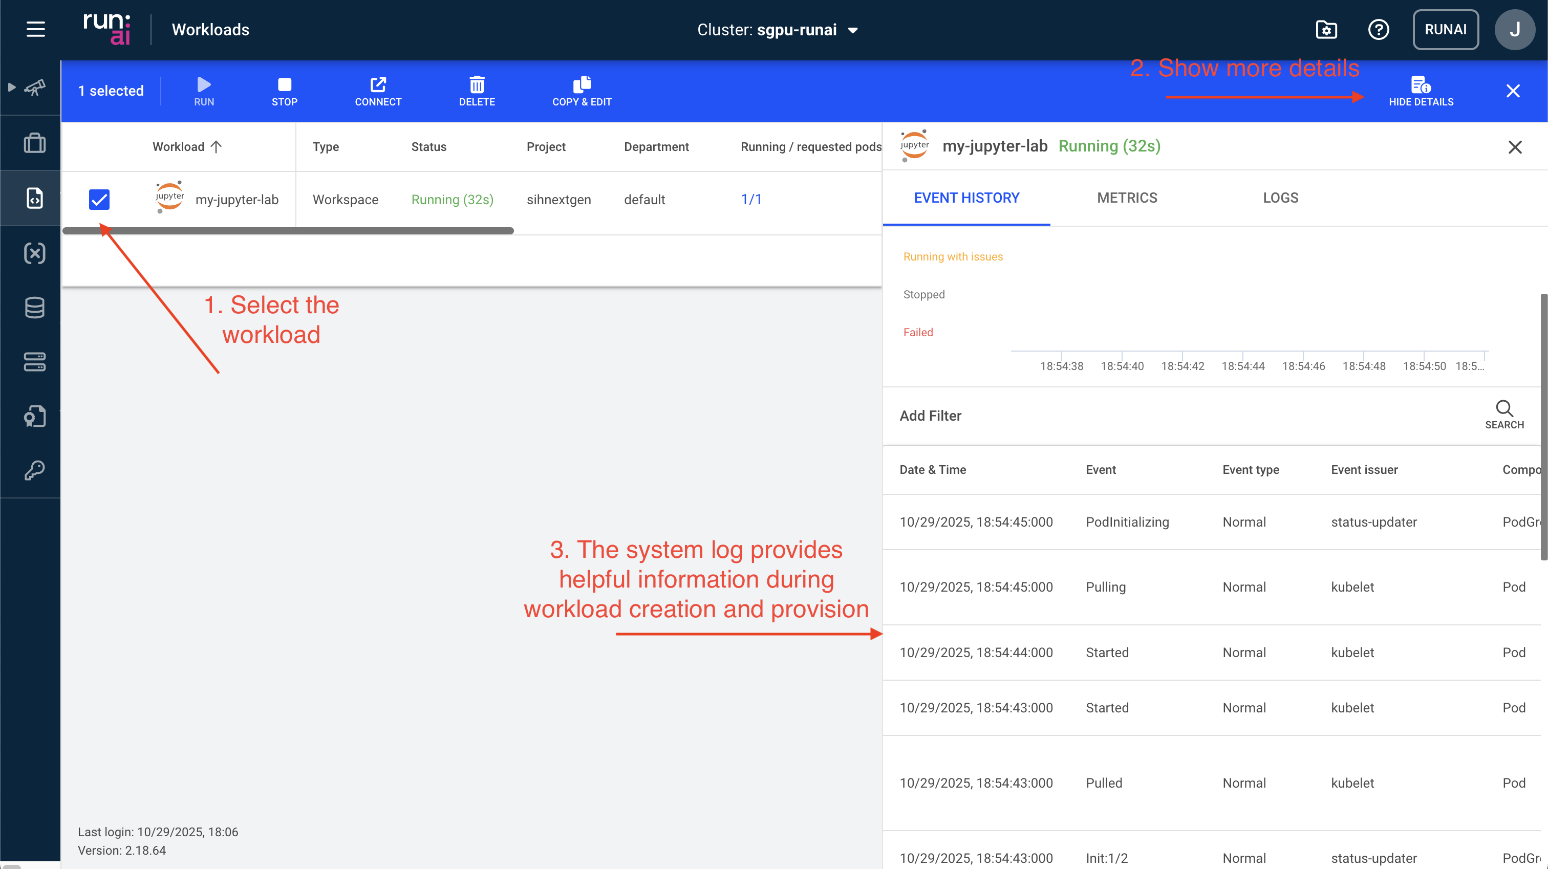Toggle the Failed legend in the status chart

[x=918, y=332]
